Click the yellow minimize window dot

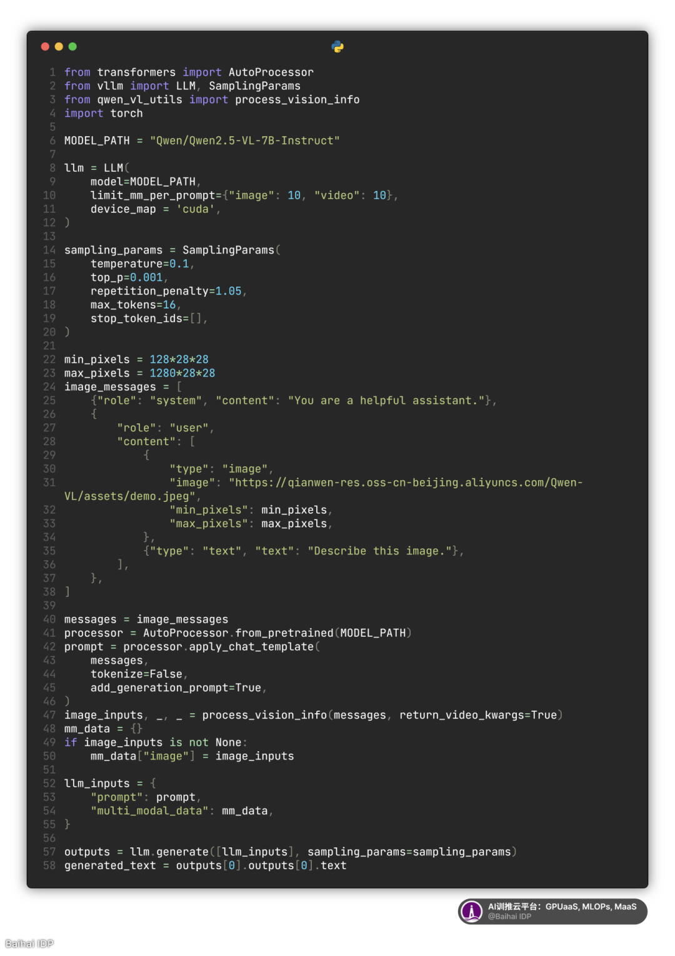click(59, 47)
